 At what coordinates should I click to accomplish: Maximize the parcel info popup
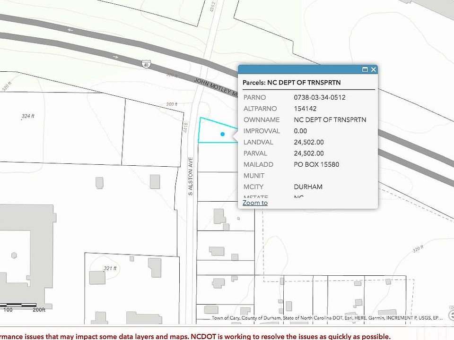365,69
